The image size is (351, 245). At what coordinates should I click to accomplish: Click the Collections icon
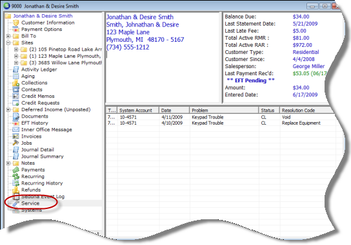[15, 83]
